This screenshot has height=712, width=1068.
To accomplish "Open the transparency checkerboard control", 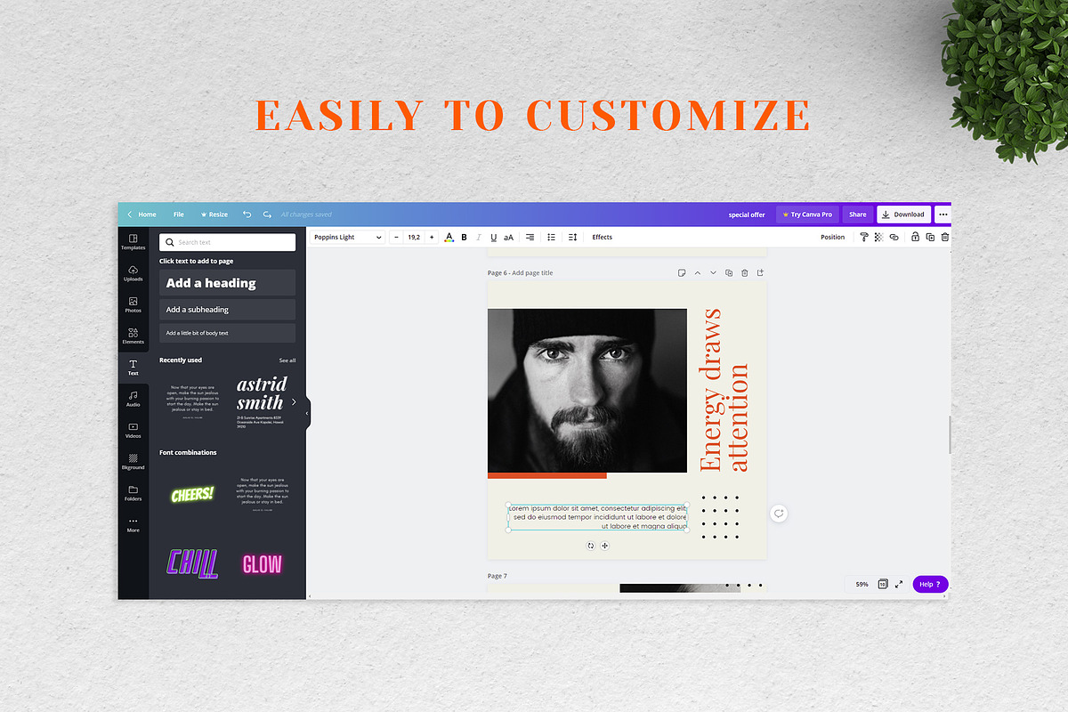I will pyautogui.click(x=878, y=238).
